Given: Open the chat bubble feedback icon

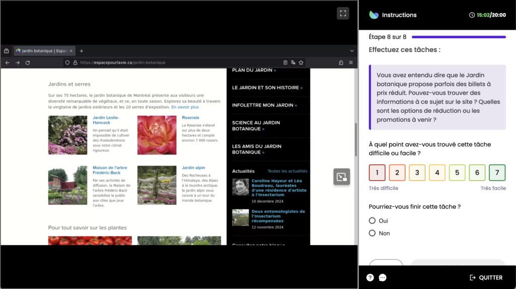Looking at the screenshot, I should [382, 277].
